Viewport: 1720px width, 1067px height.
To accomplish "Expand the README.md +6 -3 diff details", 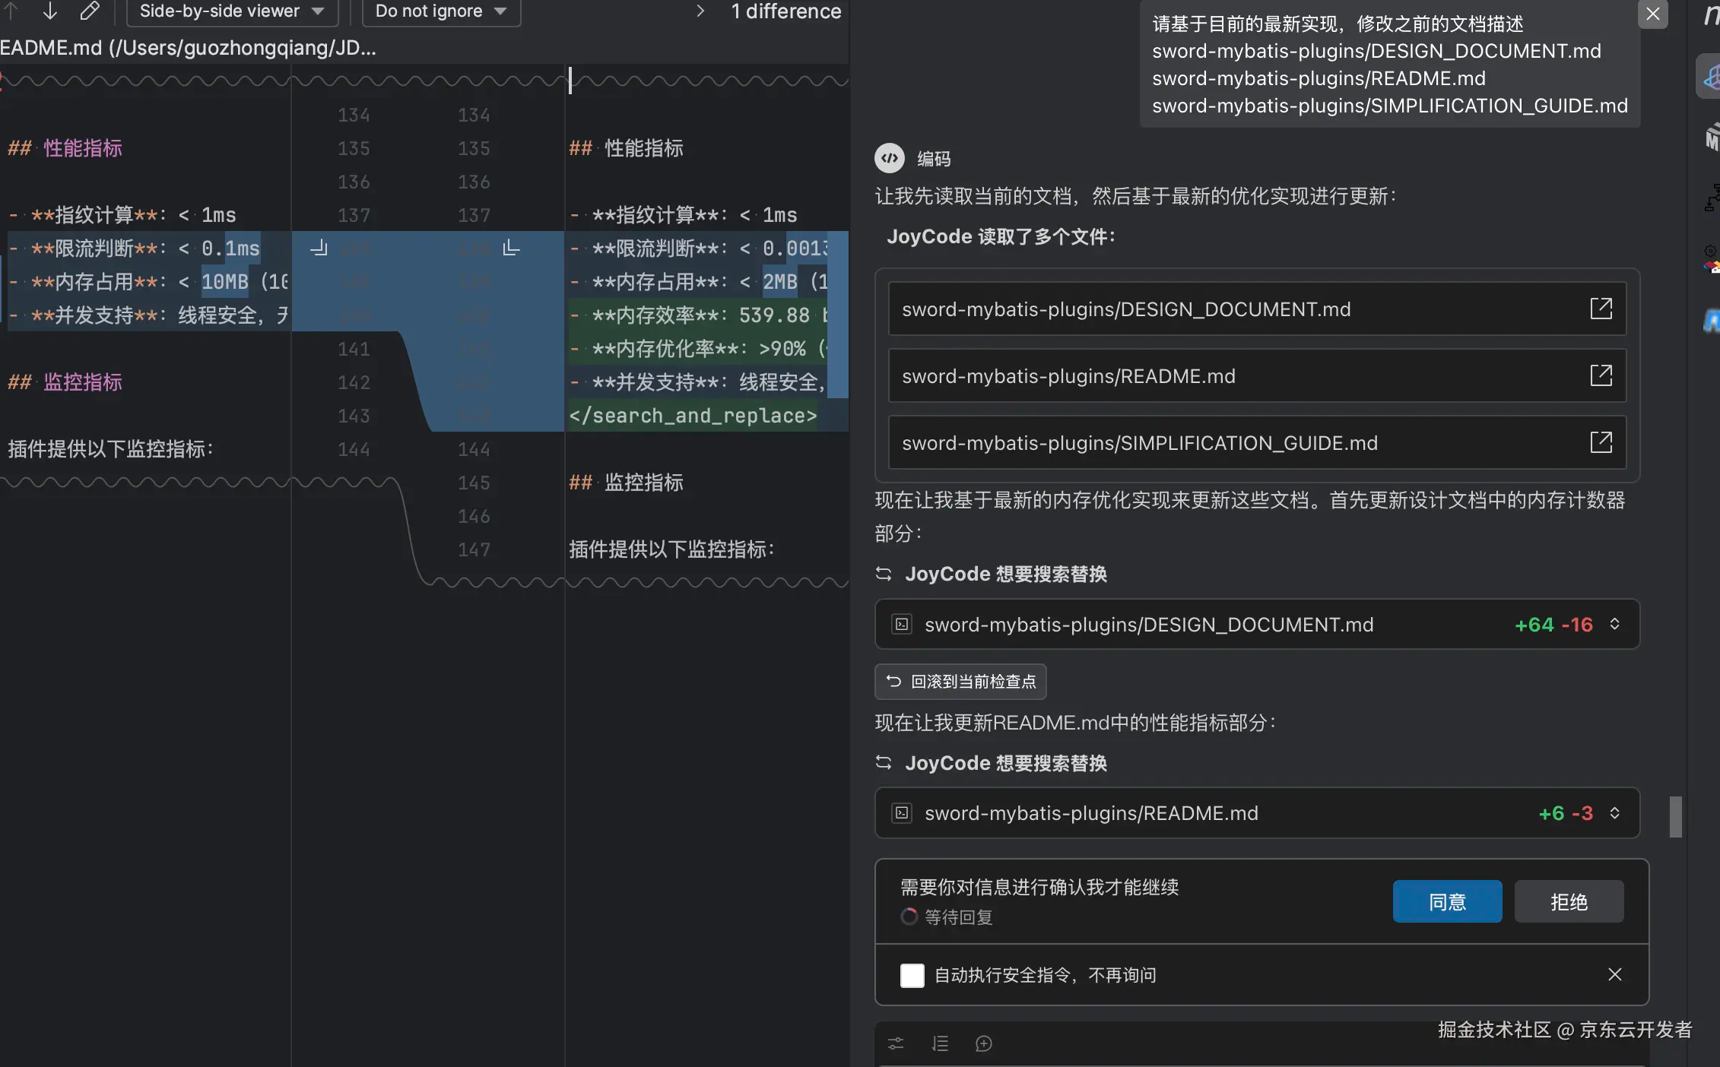I will tap(1615, 813).
